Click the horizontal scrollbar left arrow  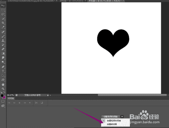[50, 95]
